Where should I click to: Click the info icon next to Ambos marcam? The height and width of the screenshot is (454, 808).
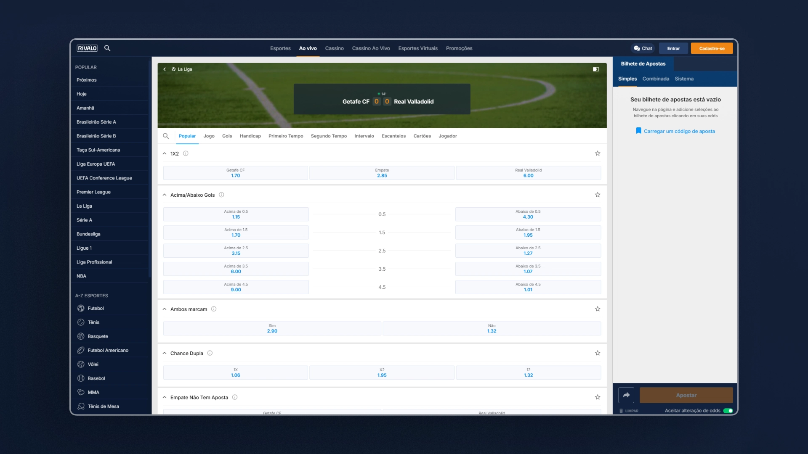coord(214,309)
